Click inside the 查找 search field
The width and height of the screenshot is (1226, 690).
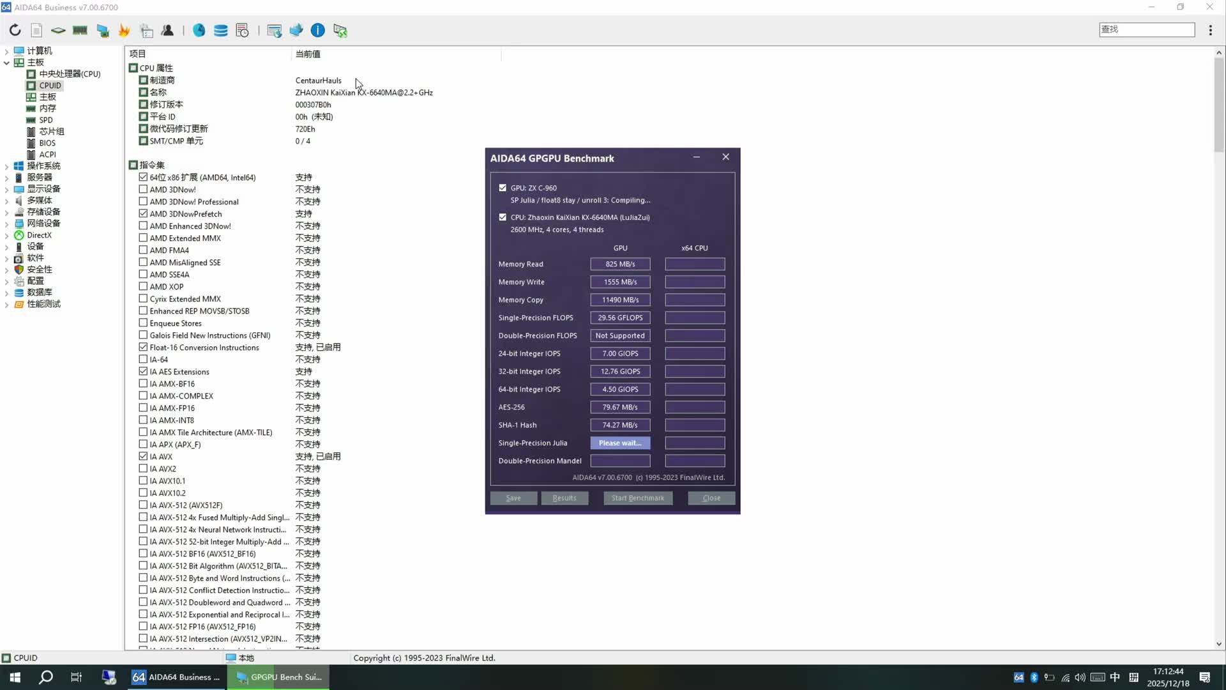coord(1146,29)
